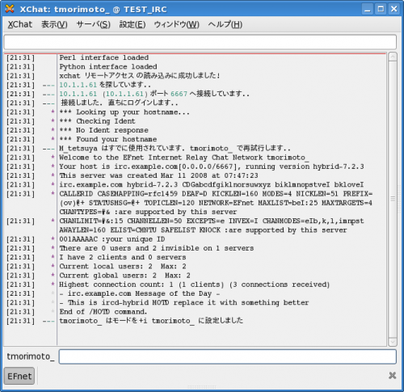
Task: Click the XChat application icon in title bar
Action: (10, 9)
